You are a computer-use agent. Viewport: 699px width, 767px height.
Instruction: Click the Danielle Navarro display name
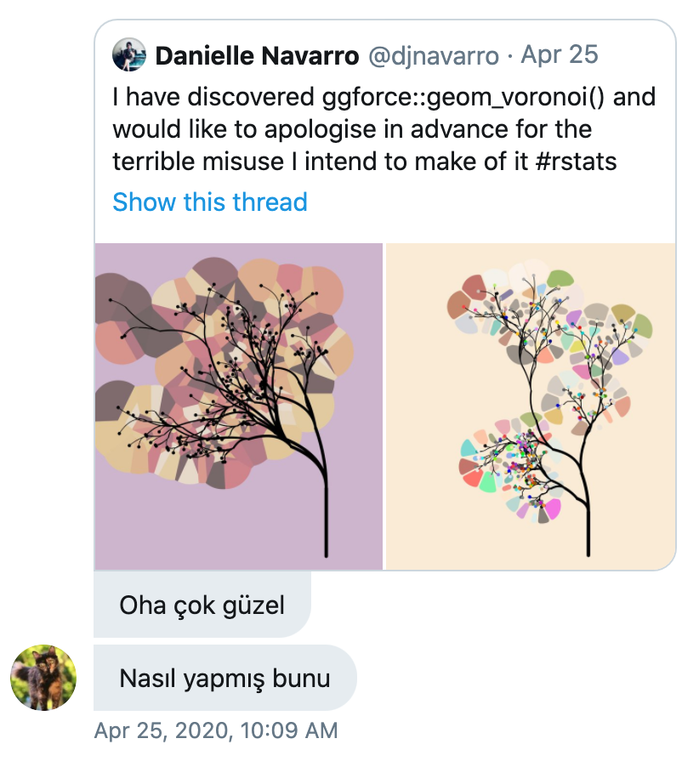258,55
